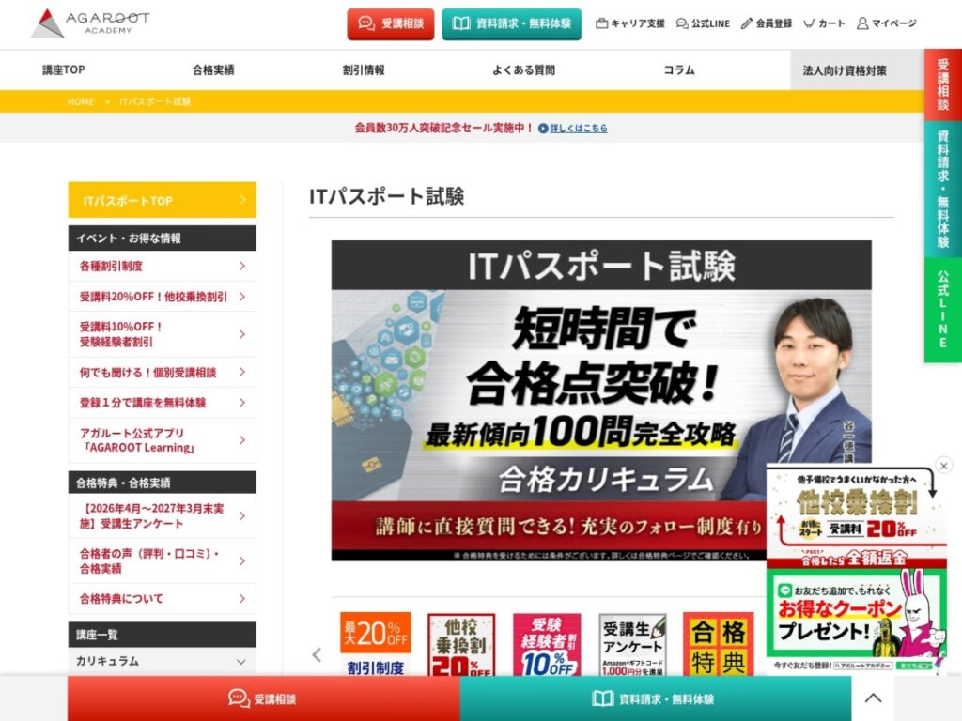Click お得なクーポンプレゼント LINE popup banner
This screenshot has height=721, width=962.
[x=857, y=620]
